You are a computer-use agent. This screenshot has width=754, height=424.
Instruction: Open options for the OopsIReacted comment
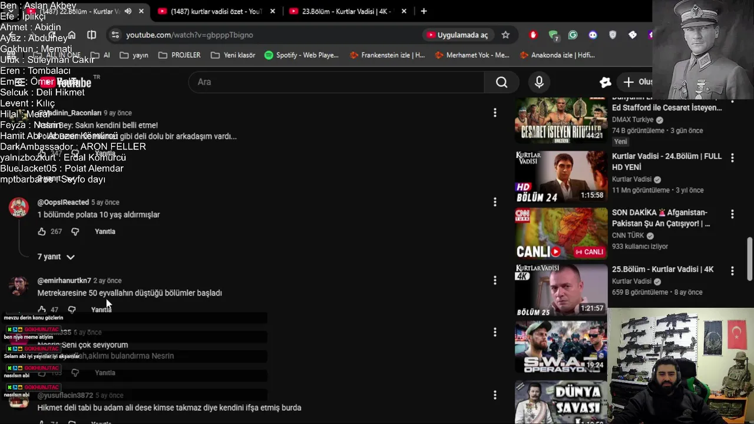point(495,202)
